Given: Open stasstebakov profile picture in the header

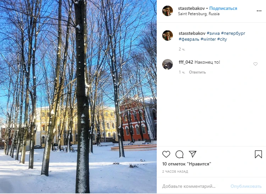Looking at the screenshot, I should point(168,11).
